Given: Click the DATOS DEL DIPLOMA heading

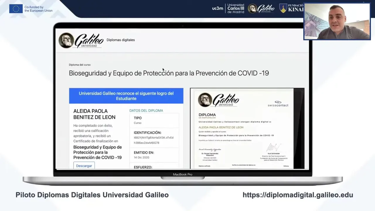Looking at the screenshot, I should 146,110.
